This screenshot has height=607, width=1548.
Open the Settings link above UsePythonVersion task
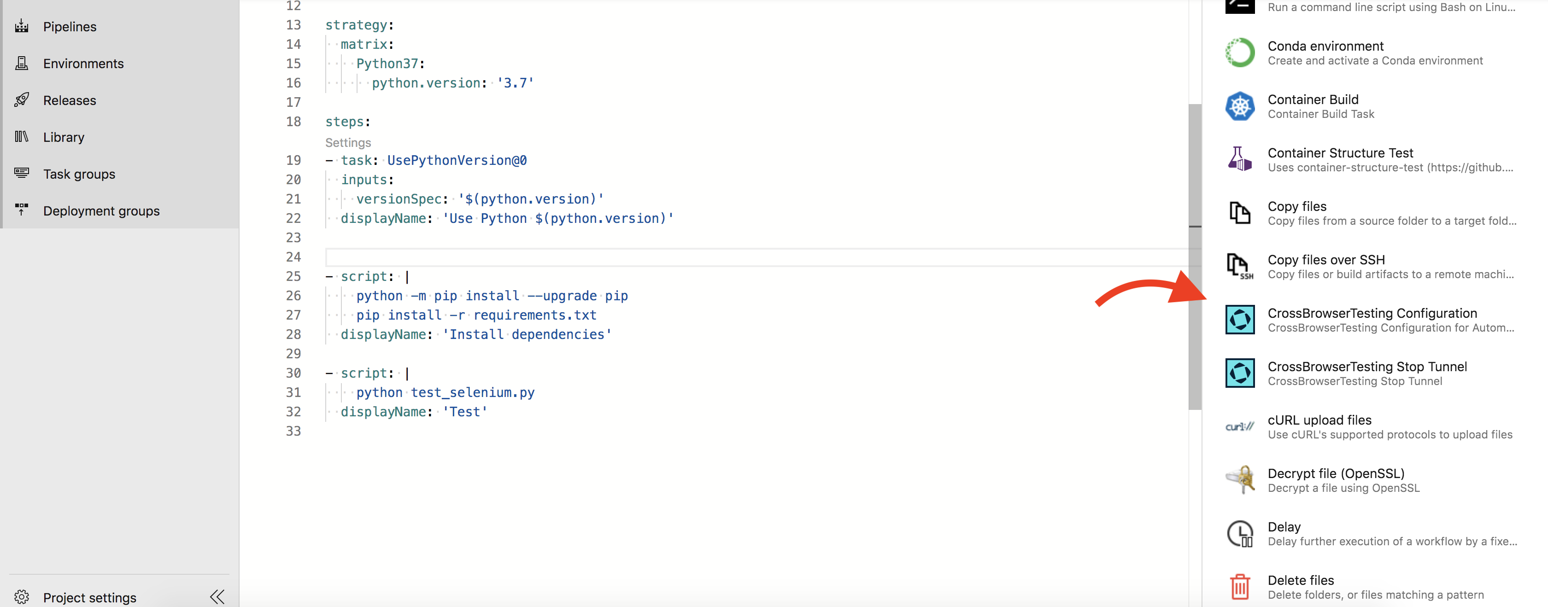[x=348, y=142]
